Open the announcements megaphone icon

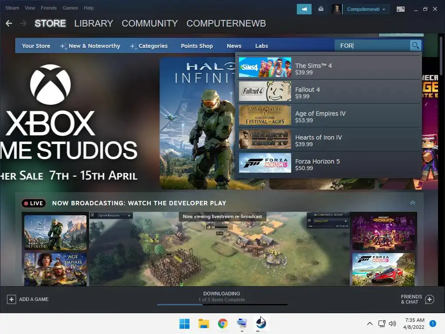[304, 9]
